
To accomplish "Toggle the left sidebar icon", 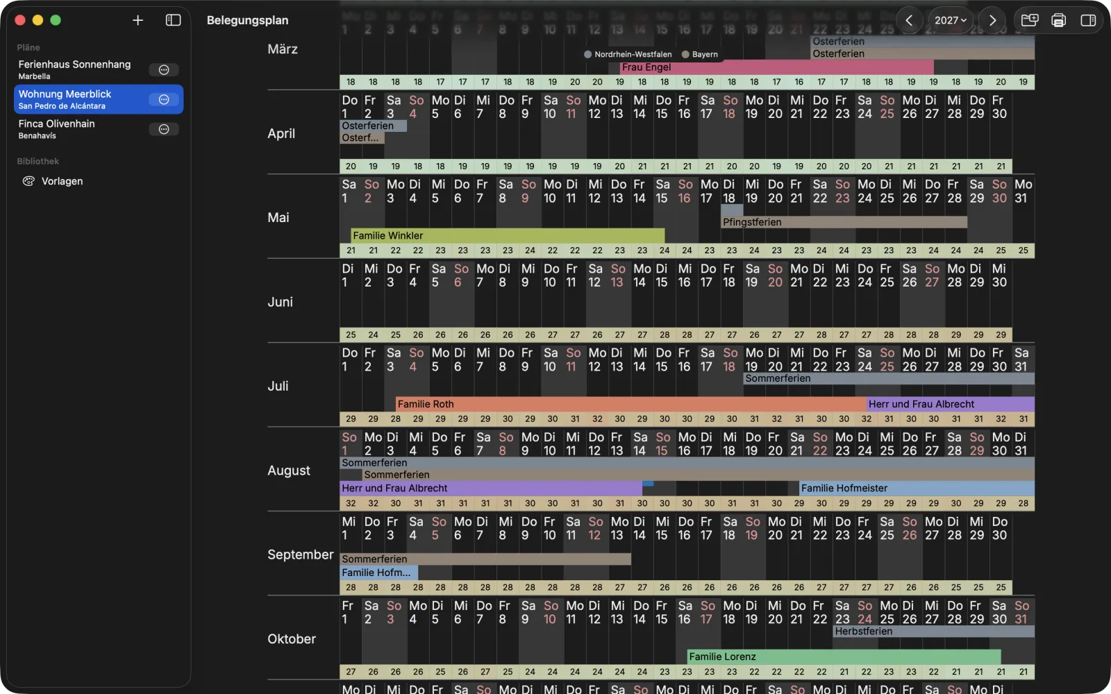I will [174, 20].
